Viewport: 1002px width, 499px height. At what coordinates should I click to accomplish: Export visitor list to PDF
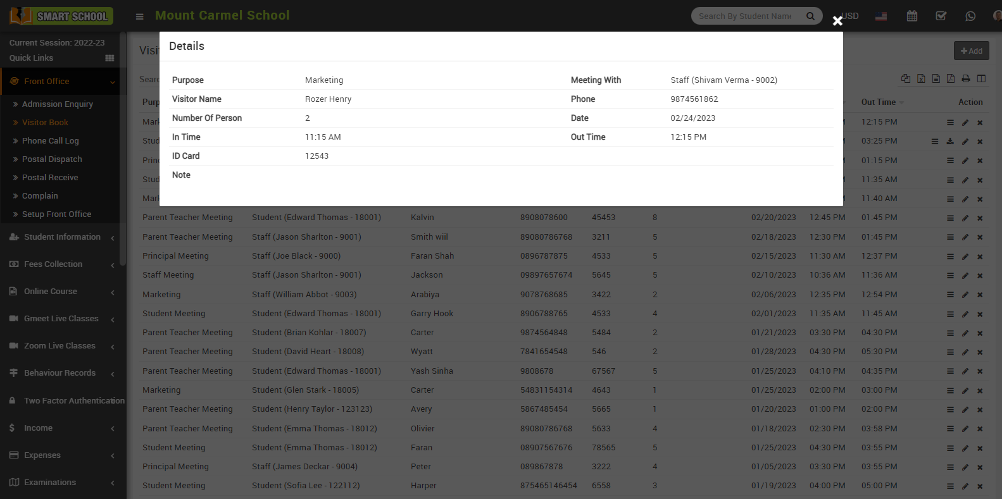pos(951,78)
